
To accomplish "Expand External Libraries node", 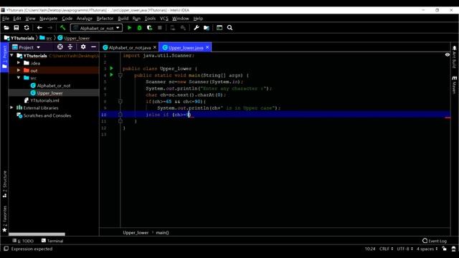I will click(11, 107).
